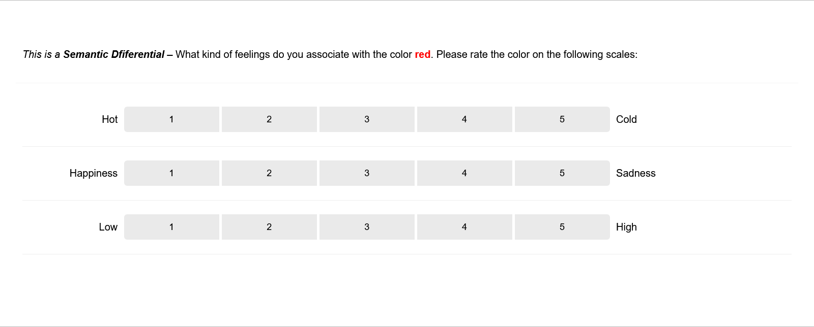Screen dimensions: 814x327
Task: Click the Cold label
Action: tap(626, 119)
